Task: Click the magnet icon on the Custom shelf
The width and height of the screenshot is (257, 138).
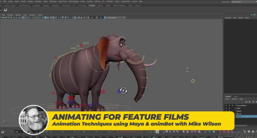Action: tap(5, 10)
